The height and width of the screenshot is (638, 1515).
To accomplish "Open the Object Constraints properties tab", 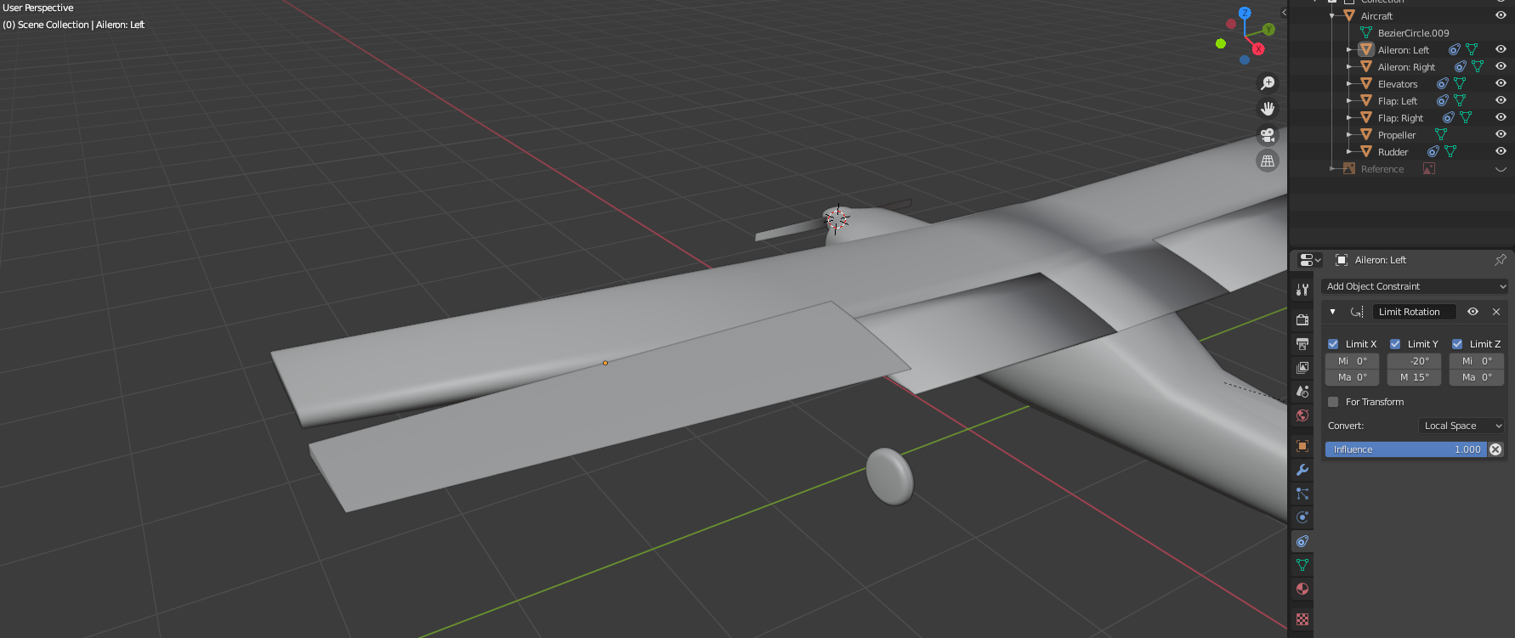I will [1302, 540].
